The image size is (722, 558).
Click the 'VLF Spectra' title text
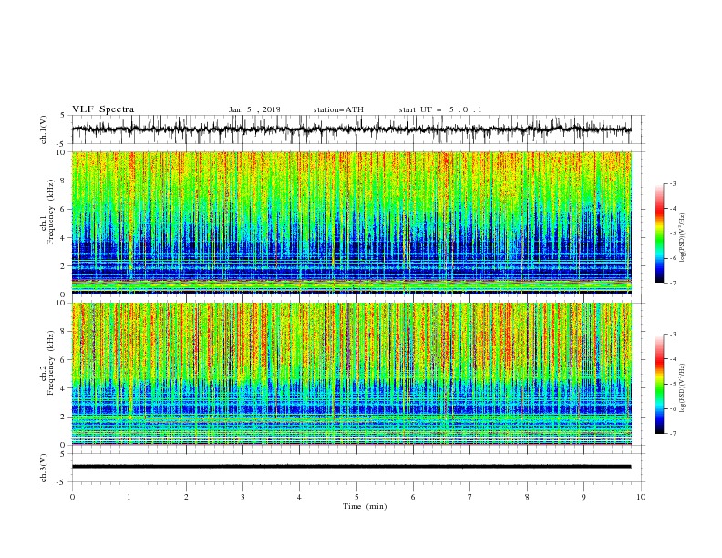click(103, 109)
